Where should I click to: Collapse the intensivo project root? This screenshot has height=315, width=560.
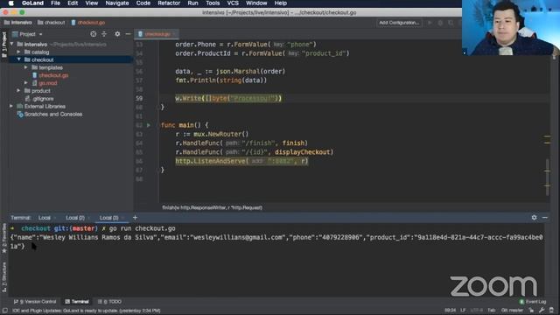(11, 45)
